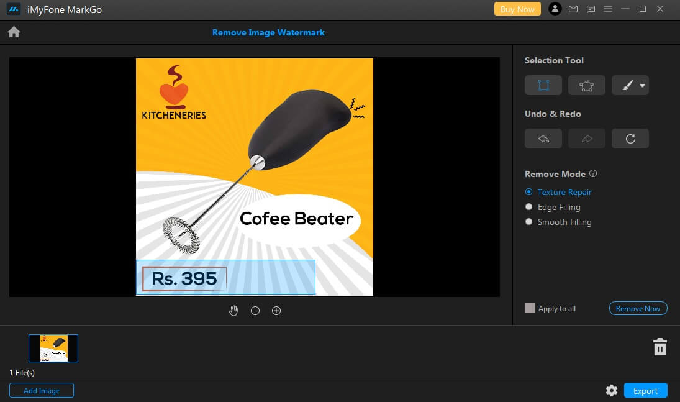Choose Edge Filling remove mode

(553, 207)
